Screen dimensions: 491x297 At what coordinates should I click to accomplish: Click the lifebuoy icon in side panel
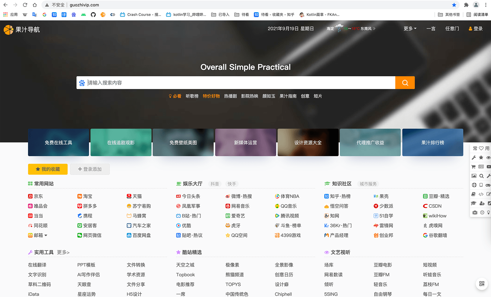point(474,185)
